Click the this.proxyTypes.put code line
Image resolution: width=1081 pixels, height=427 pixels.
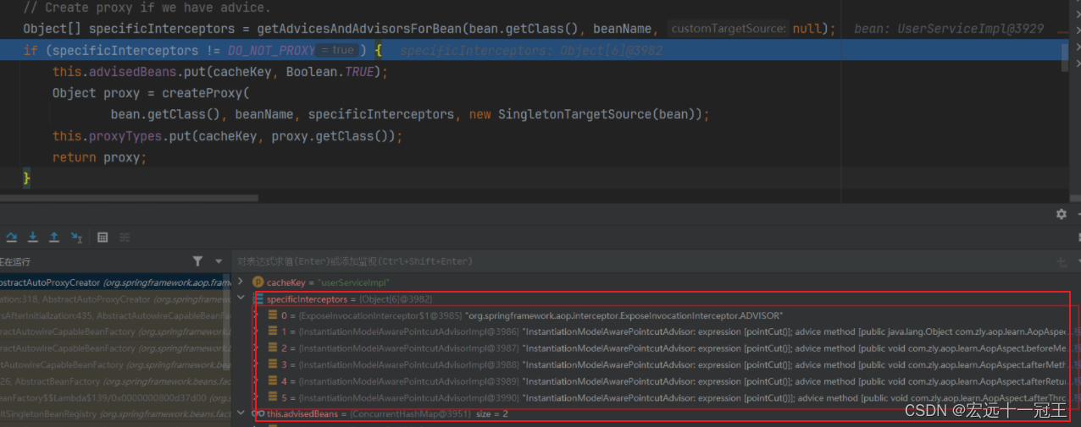(227, 136)
